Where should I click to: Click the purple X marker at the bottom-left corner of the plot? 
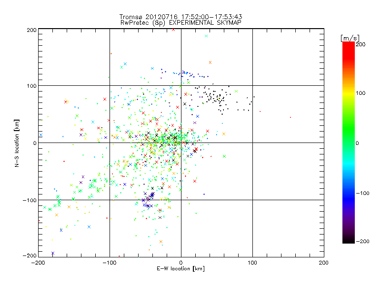tap(53, 253)
